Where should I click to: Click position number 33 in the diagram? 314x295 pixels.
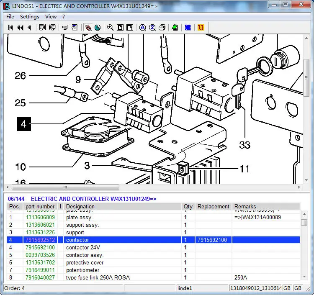click(x=245, y=145)
